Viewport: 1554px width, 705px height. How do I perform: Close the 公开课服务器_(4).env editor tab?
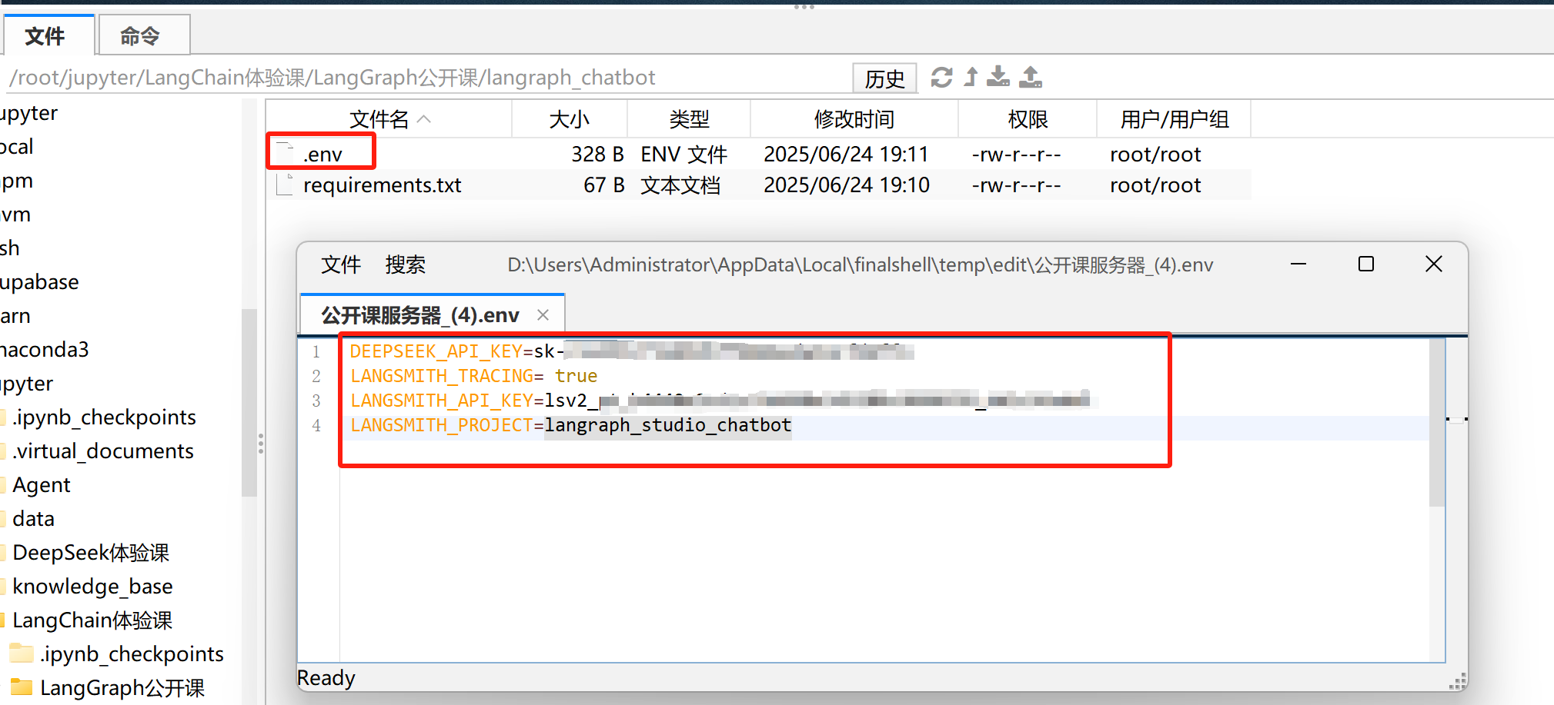[x=543, y=315]
